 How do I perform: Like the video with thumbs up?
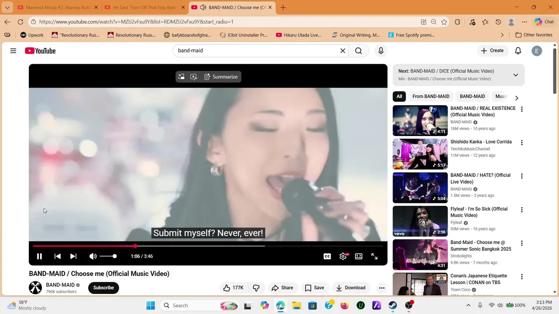[x=233, y=288]
